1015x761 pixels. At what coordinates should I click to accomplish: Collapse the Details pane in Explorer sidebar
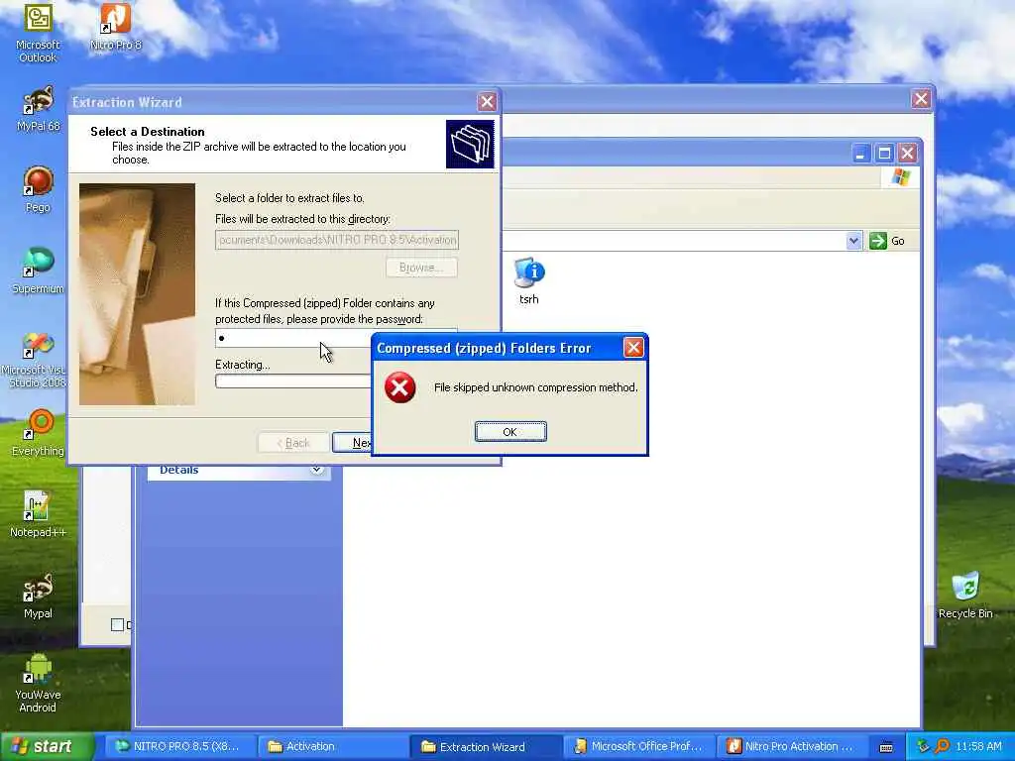[316, 470]
